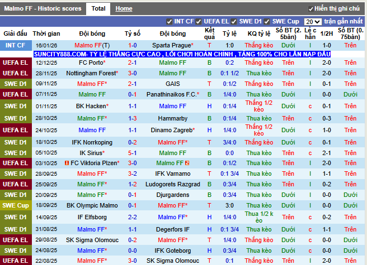367x265 pixels.
Task: Click the Thắng 1/2 kèo result on BK Hacken row
Action: click(x=259, y=106)
